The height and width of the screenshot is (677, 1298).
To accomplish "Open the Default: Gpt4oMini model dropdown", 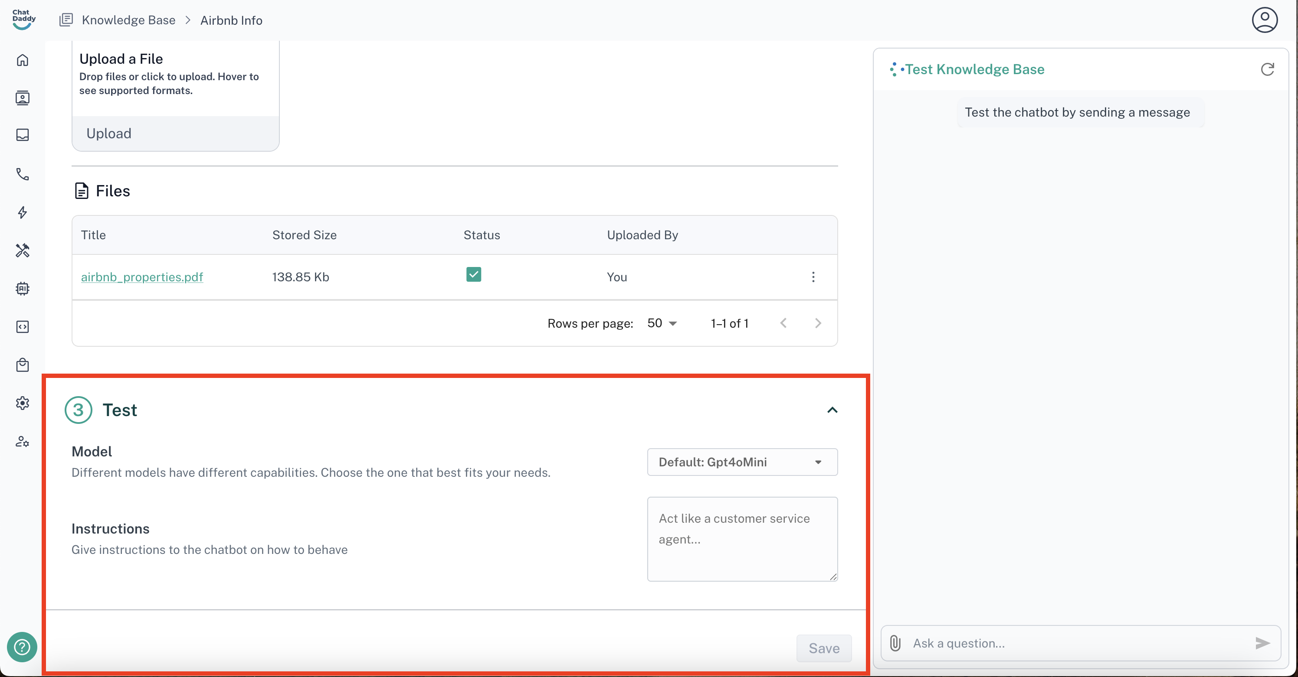I will pyautogui.click(x=742, y=462).
